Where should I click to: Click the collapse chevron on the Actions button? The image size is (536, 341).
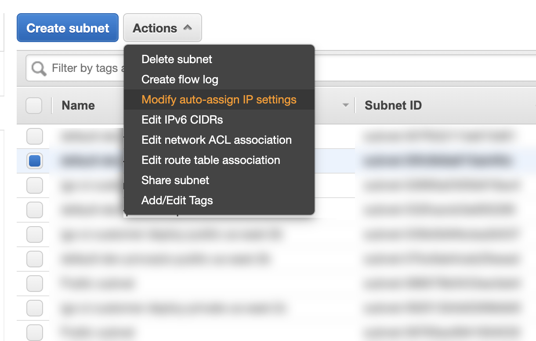[188, 27]
